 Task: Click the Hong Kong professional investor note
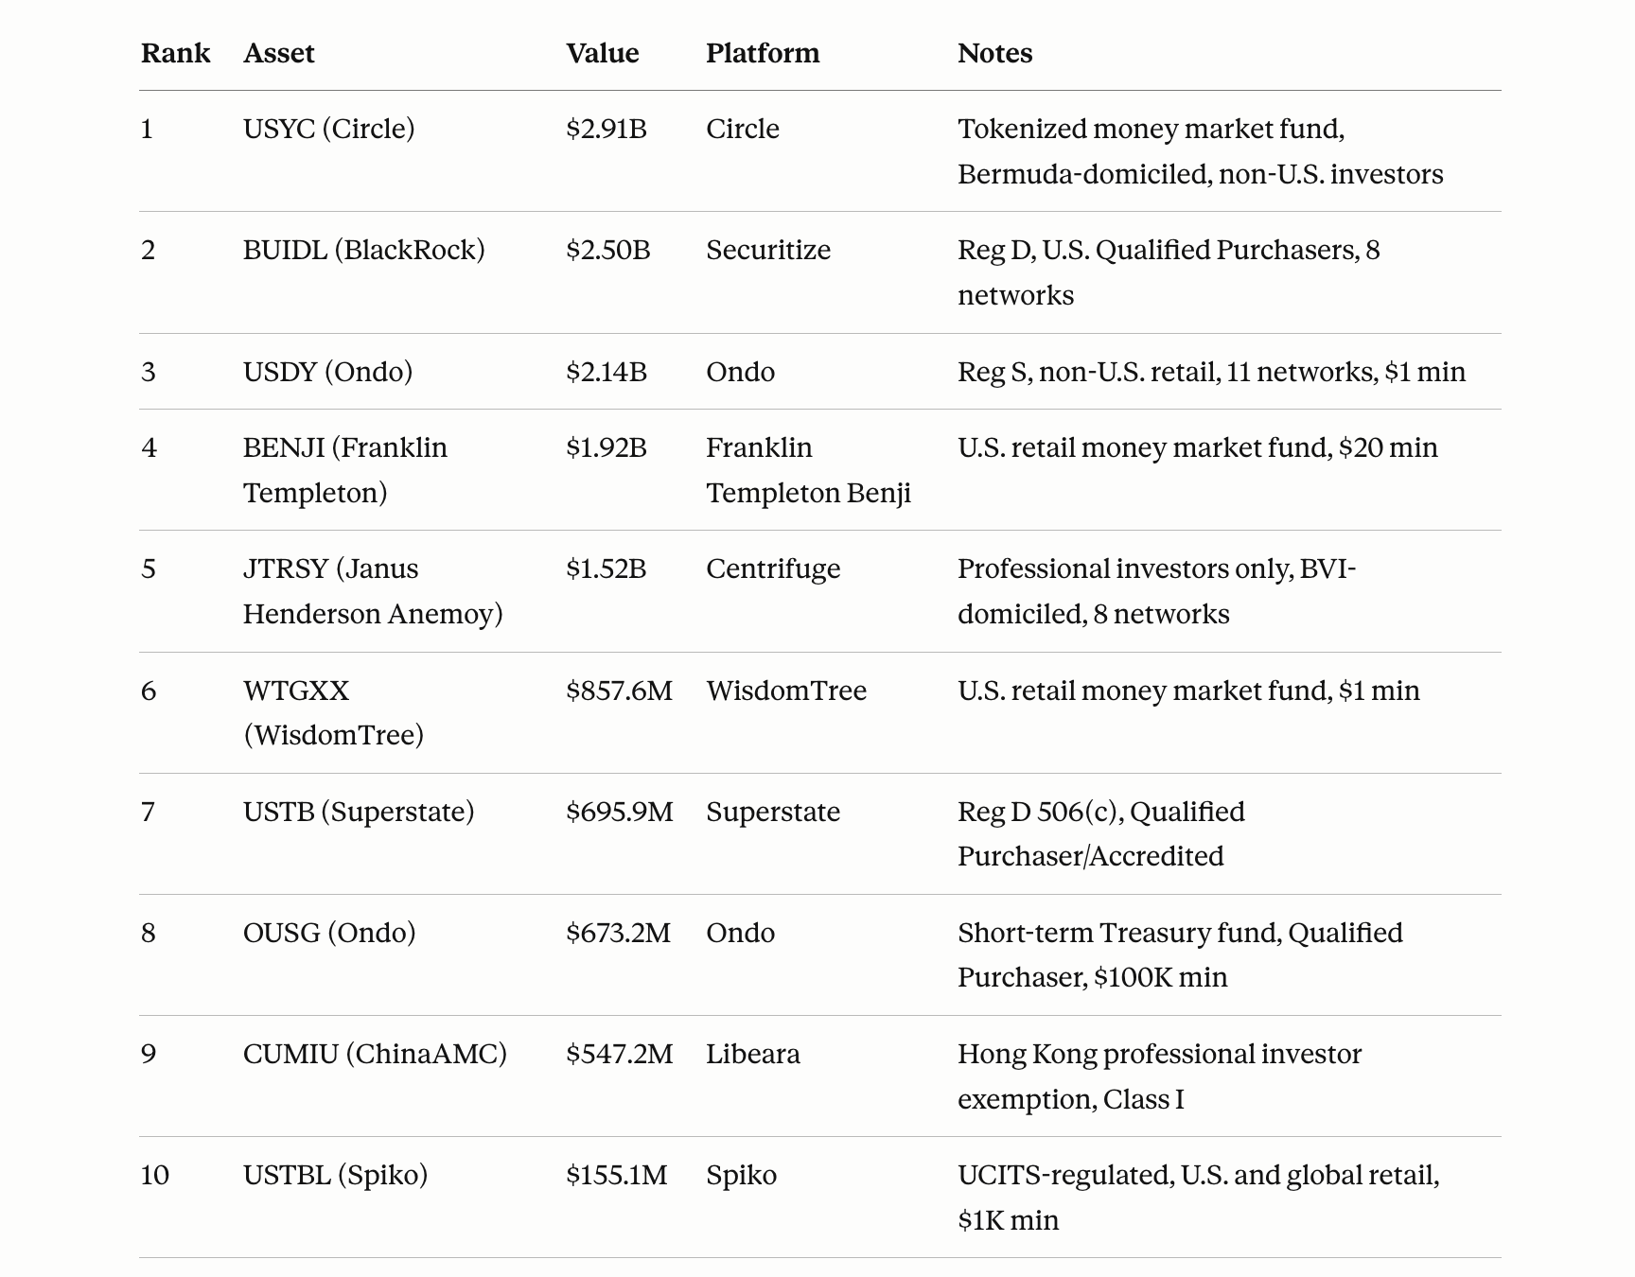click(x=1159, y=1076)
